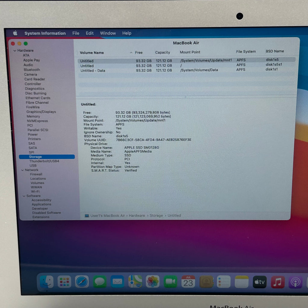Open Messages app in the Dock

100,282
